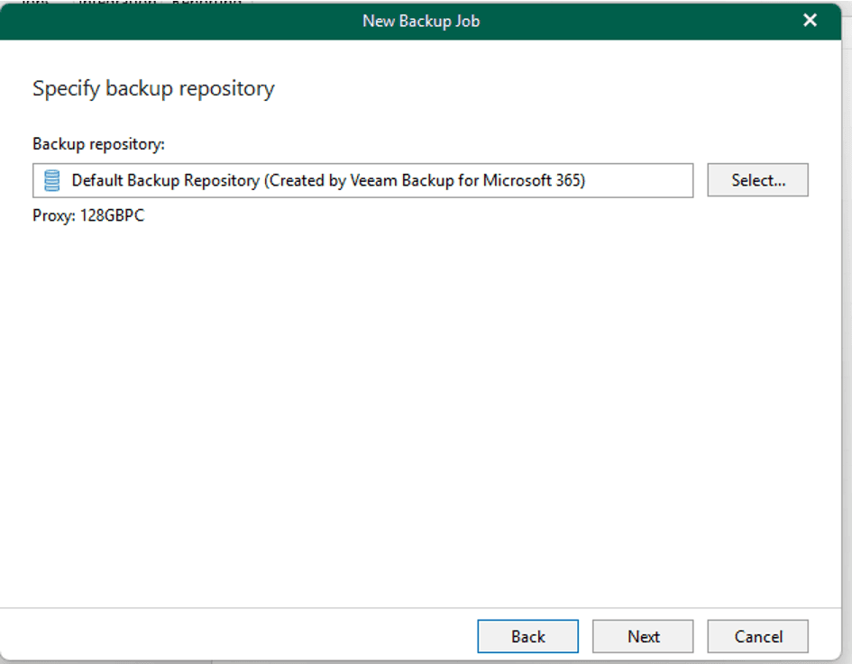
Task: Cancel the New Backup Job wizard
Action: pyautogui.click(x=757, y=636)
